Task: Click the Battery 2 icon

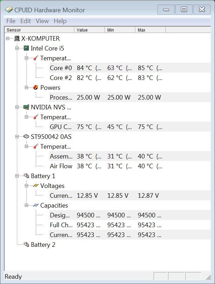Action: pyautogui.click(x=26, y=244)
